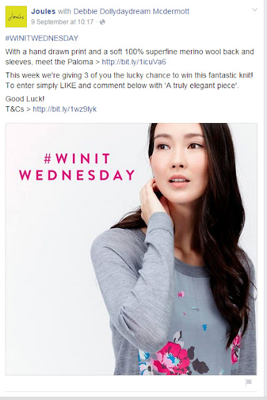
Task: Visit Debbie Dollydaydream Mcdermott's profile
Action: [132, 11]
